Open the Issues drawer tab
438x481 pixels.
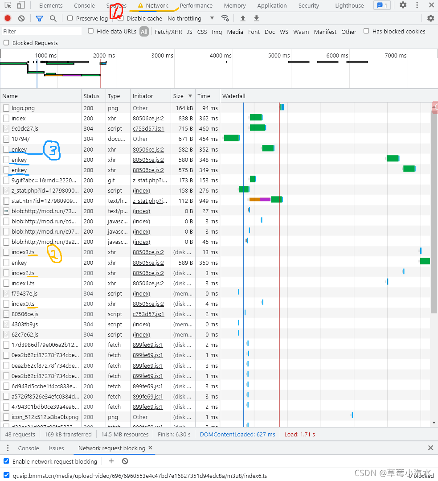coord(56,448)
